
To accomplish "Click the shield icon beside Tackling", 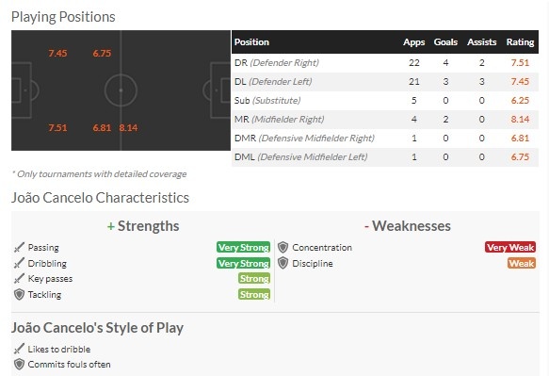I will (x=19, y=294).
